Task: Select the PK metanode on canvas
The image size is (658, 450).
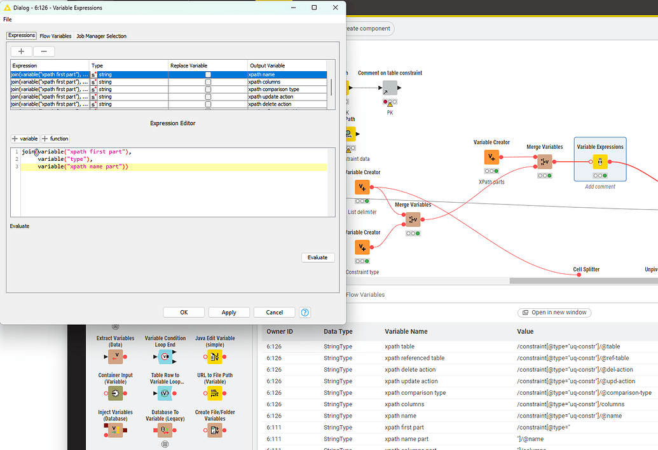Action: click(x=390, y=88)
